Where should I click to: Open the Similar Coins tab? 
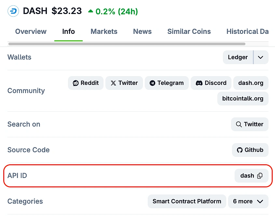pos(189,32)
